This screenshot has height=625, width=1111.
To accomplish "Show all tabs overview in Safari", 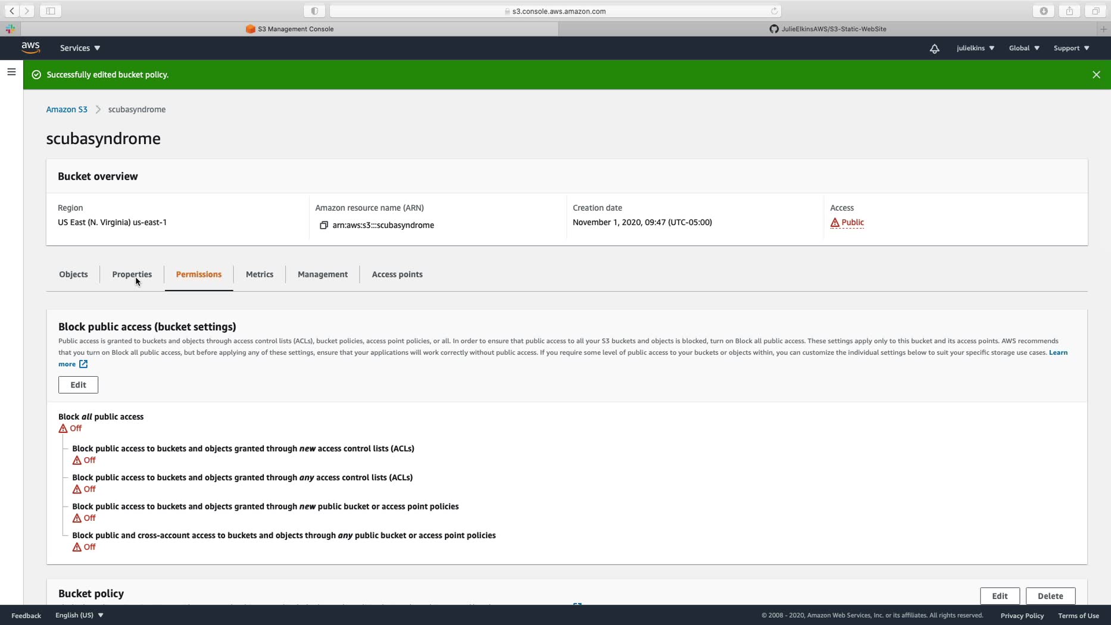I will pyautogui.click(x=1096, y=11).
